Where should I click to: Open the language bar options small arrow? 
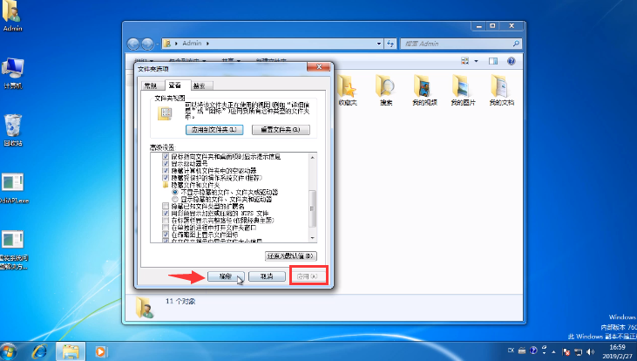(x=544, y=354)
